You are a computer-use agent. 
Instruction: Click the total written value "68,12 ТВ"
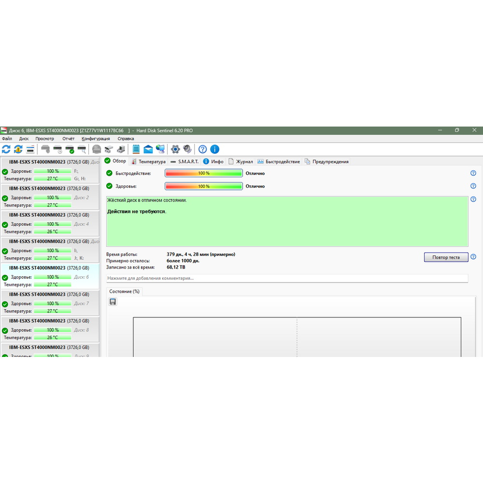[176, 267]
